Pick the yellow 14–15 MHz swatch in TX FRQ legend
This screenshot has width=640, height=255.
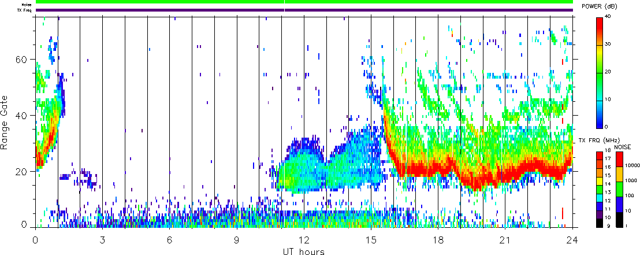(x=599, y=180)
